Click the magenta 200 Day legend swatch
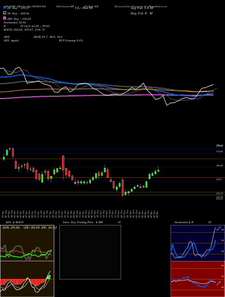 4,18
